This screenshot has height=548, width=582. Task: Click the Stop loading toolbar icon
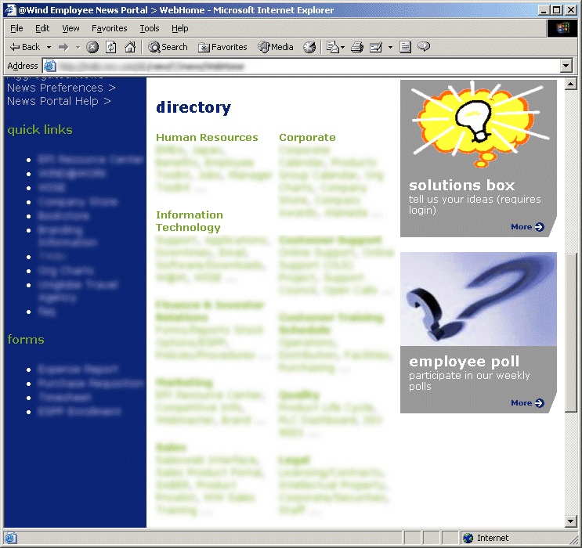click(92, 47)
